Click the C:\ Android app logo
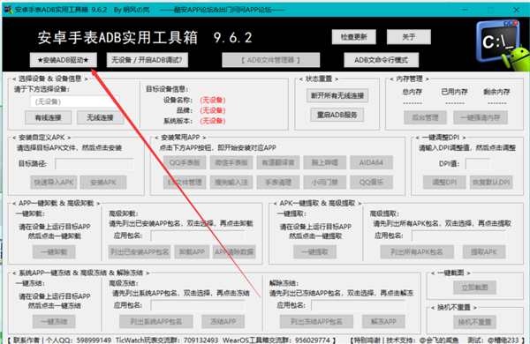Image resolution: width=530 pixels, height=344 pixels. pos(502,45)
